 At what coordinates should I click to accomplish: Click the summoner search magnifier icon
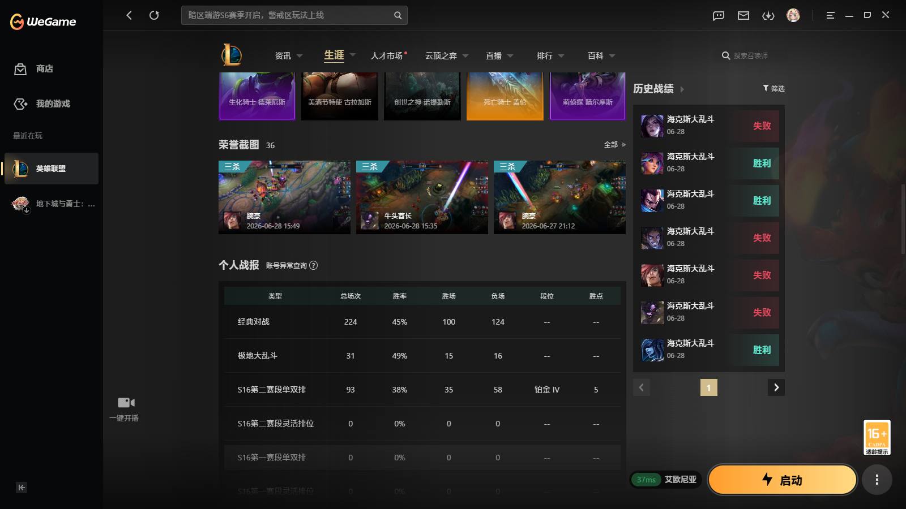click(x=725, y=55)
